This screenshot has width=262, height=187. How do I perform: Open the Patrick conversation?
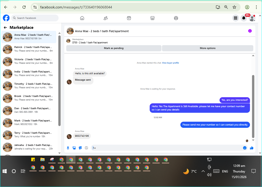[29, 49]
